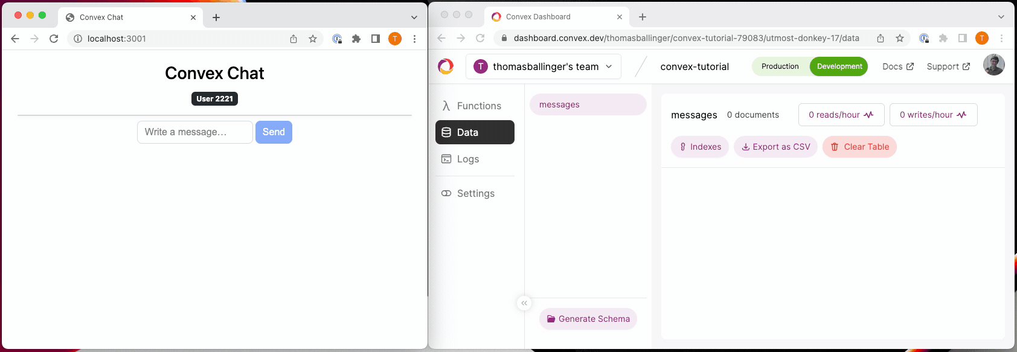Toggle side panel in Convex Chat window
This screenshot has width=1017, height=352.
click(x=376, y=39)
